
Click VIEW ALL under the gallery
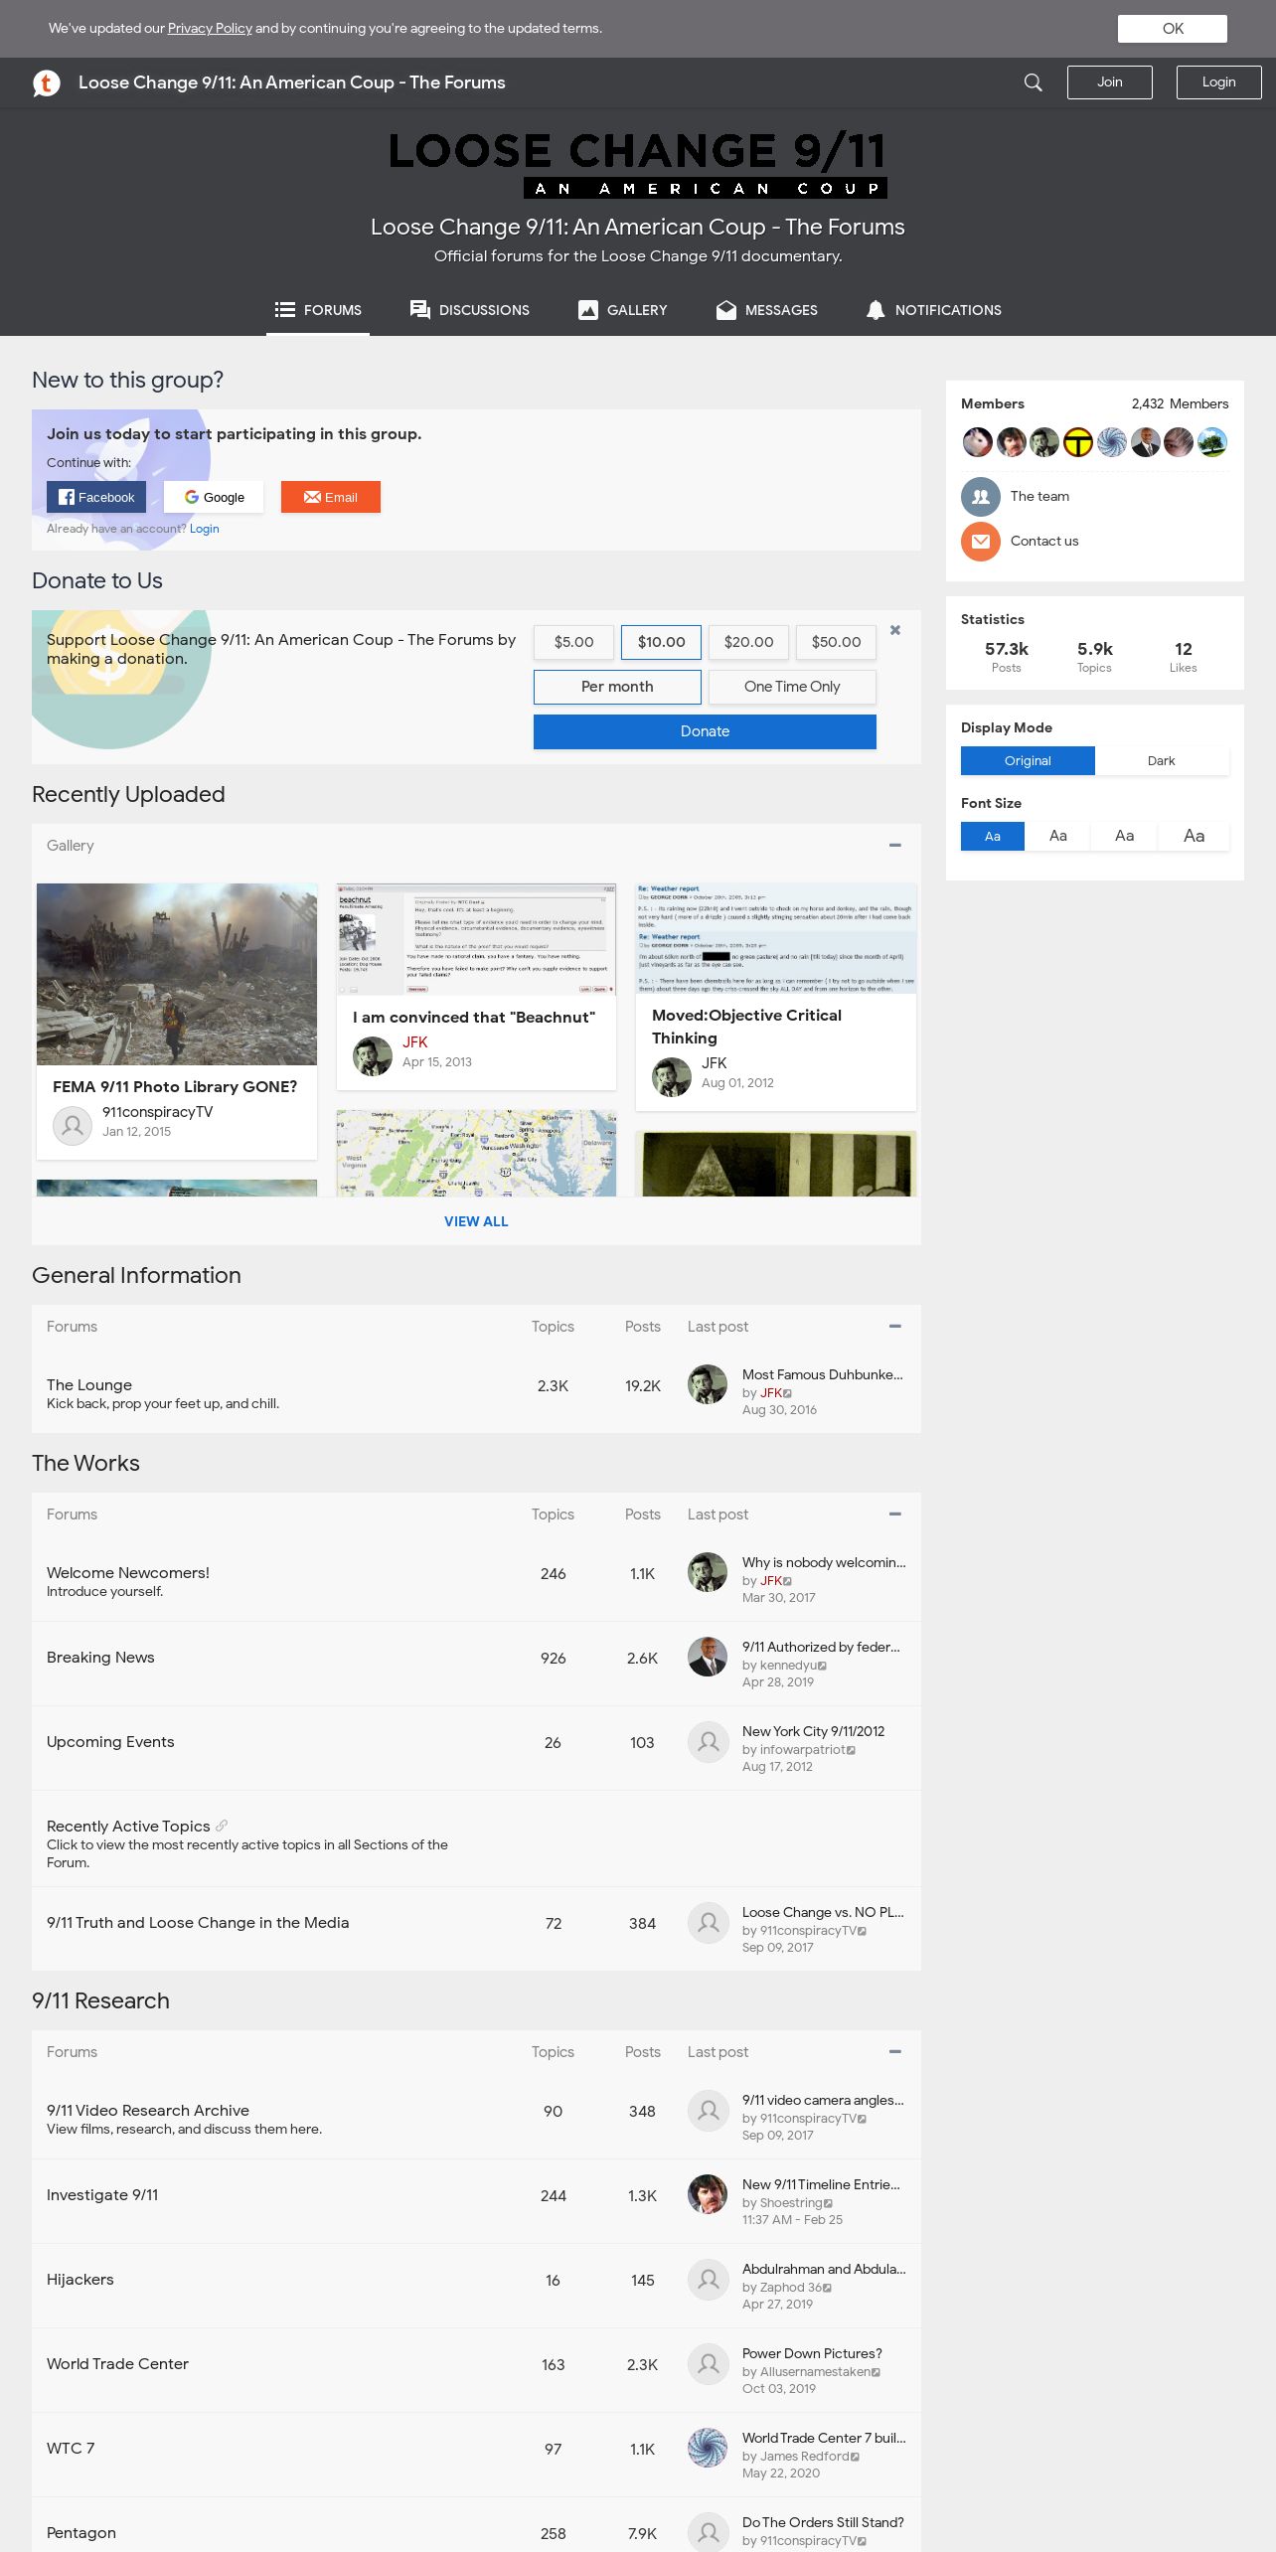(476, 1221)
